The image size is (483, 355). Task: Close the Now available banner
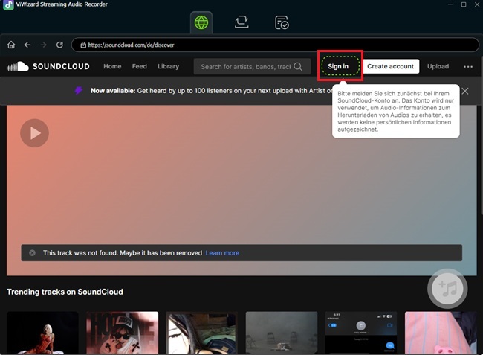click(x=465, y=91)
